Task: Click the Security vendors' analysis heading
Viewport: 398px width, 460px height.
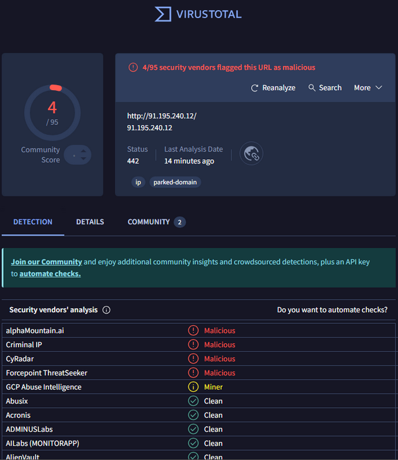Action: point(53,310)
